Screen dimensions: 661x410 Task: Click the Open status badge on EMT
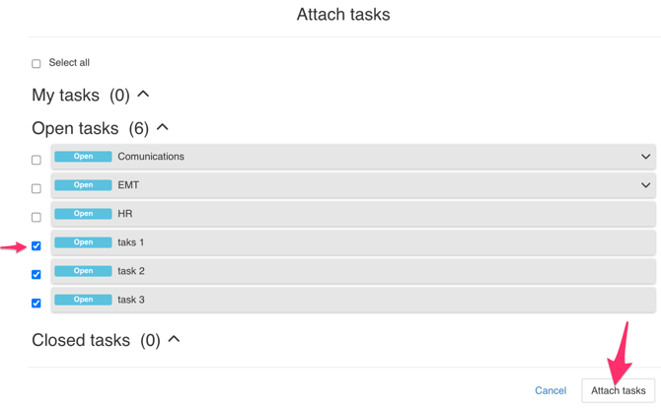pyautogui.click(x=83, y=185)
